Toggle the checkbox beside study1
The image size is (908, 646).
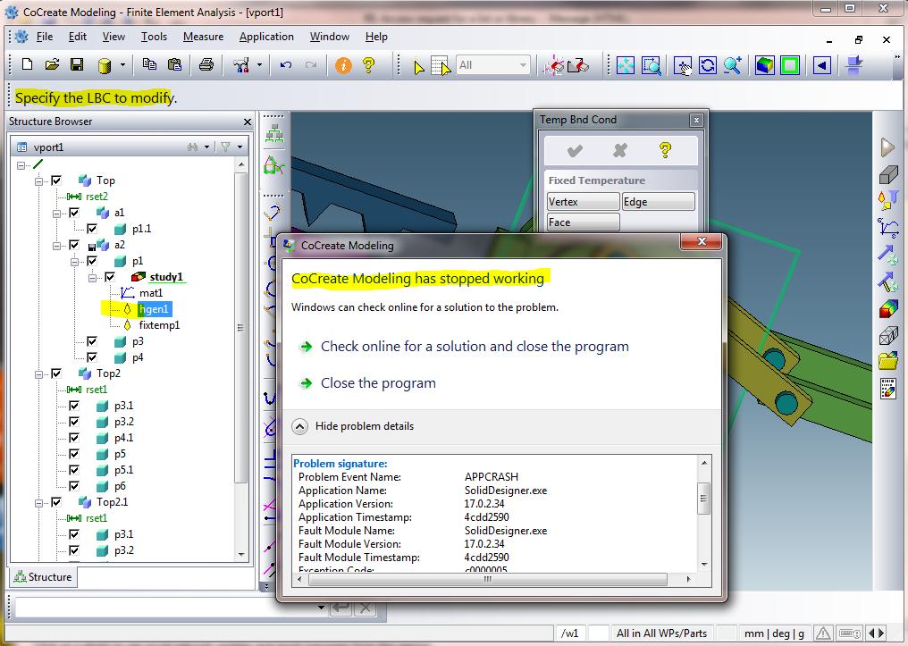coord(110,277)
